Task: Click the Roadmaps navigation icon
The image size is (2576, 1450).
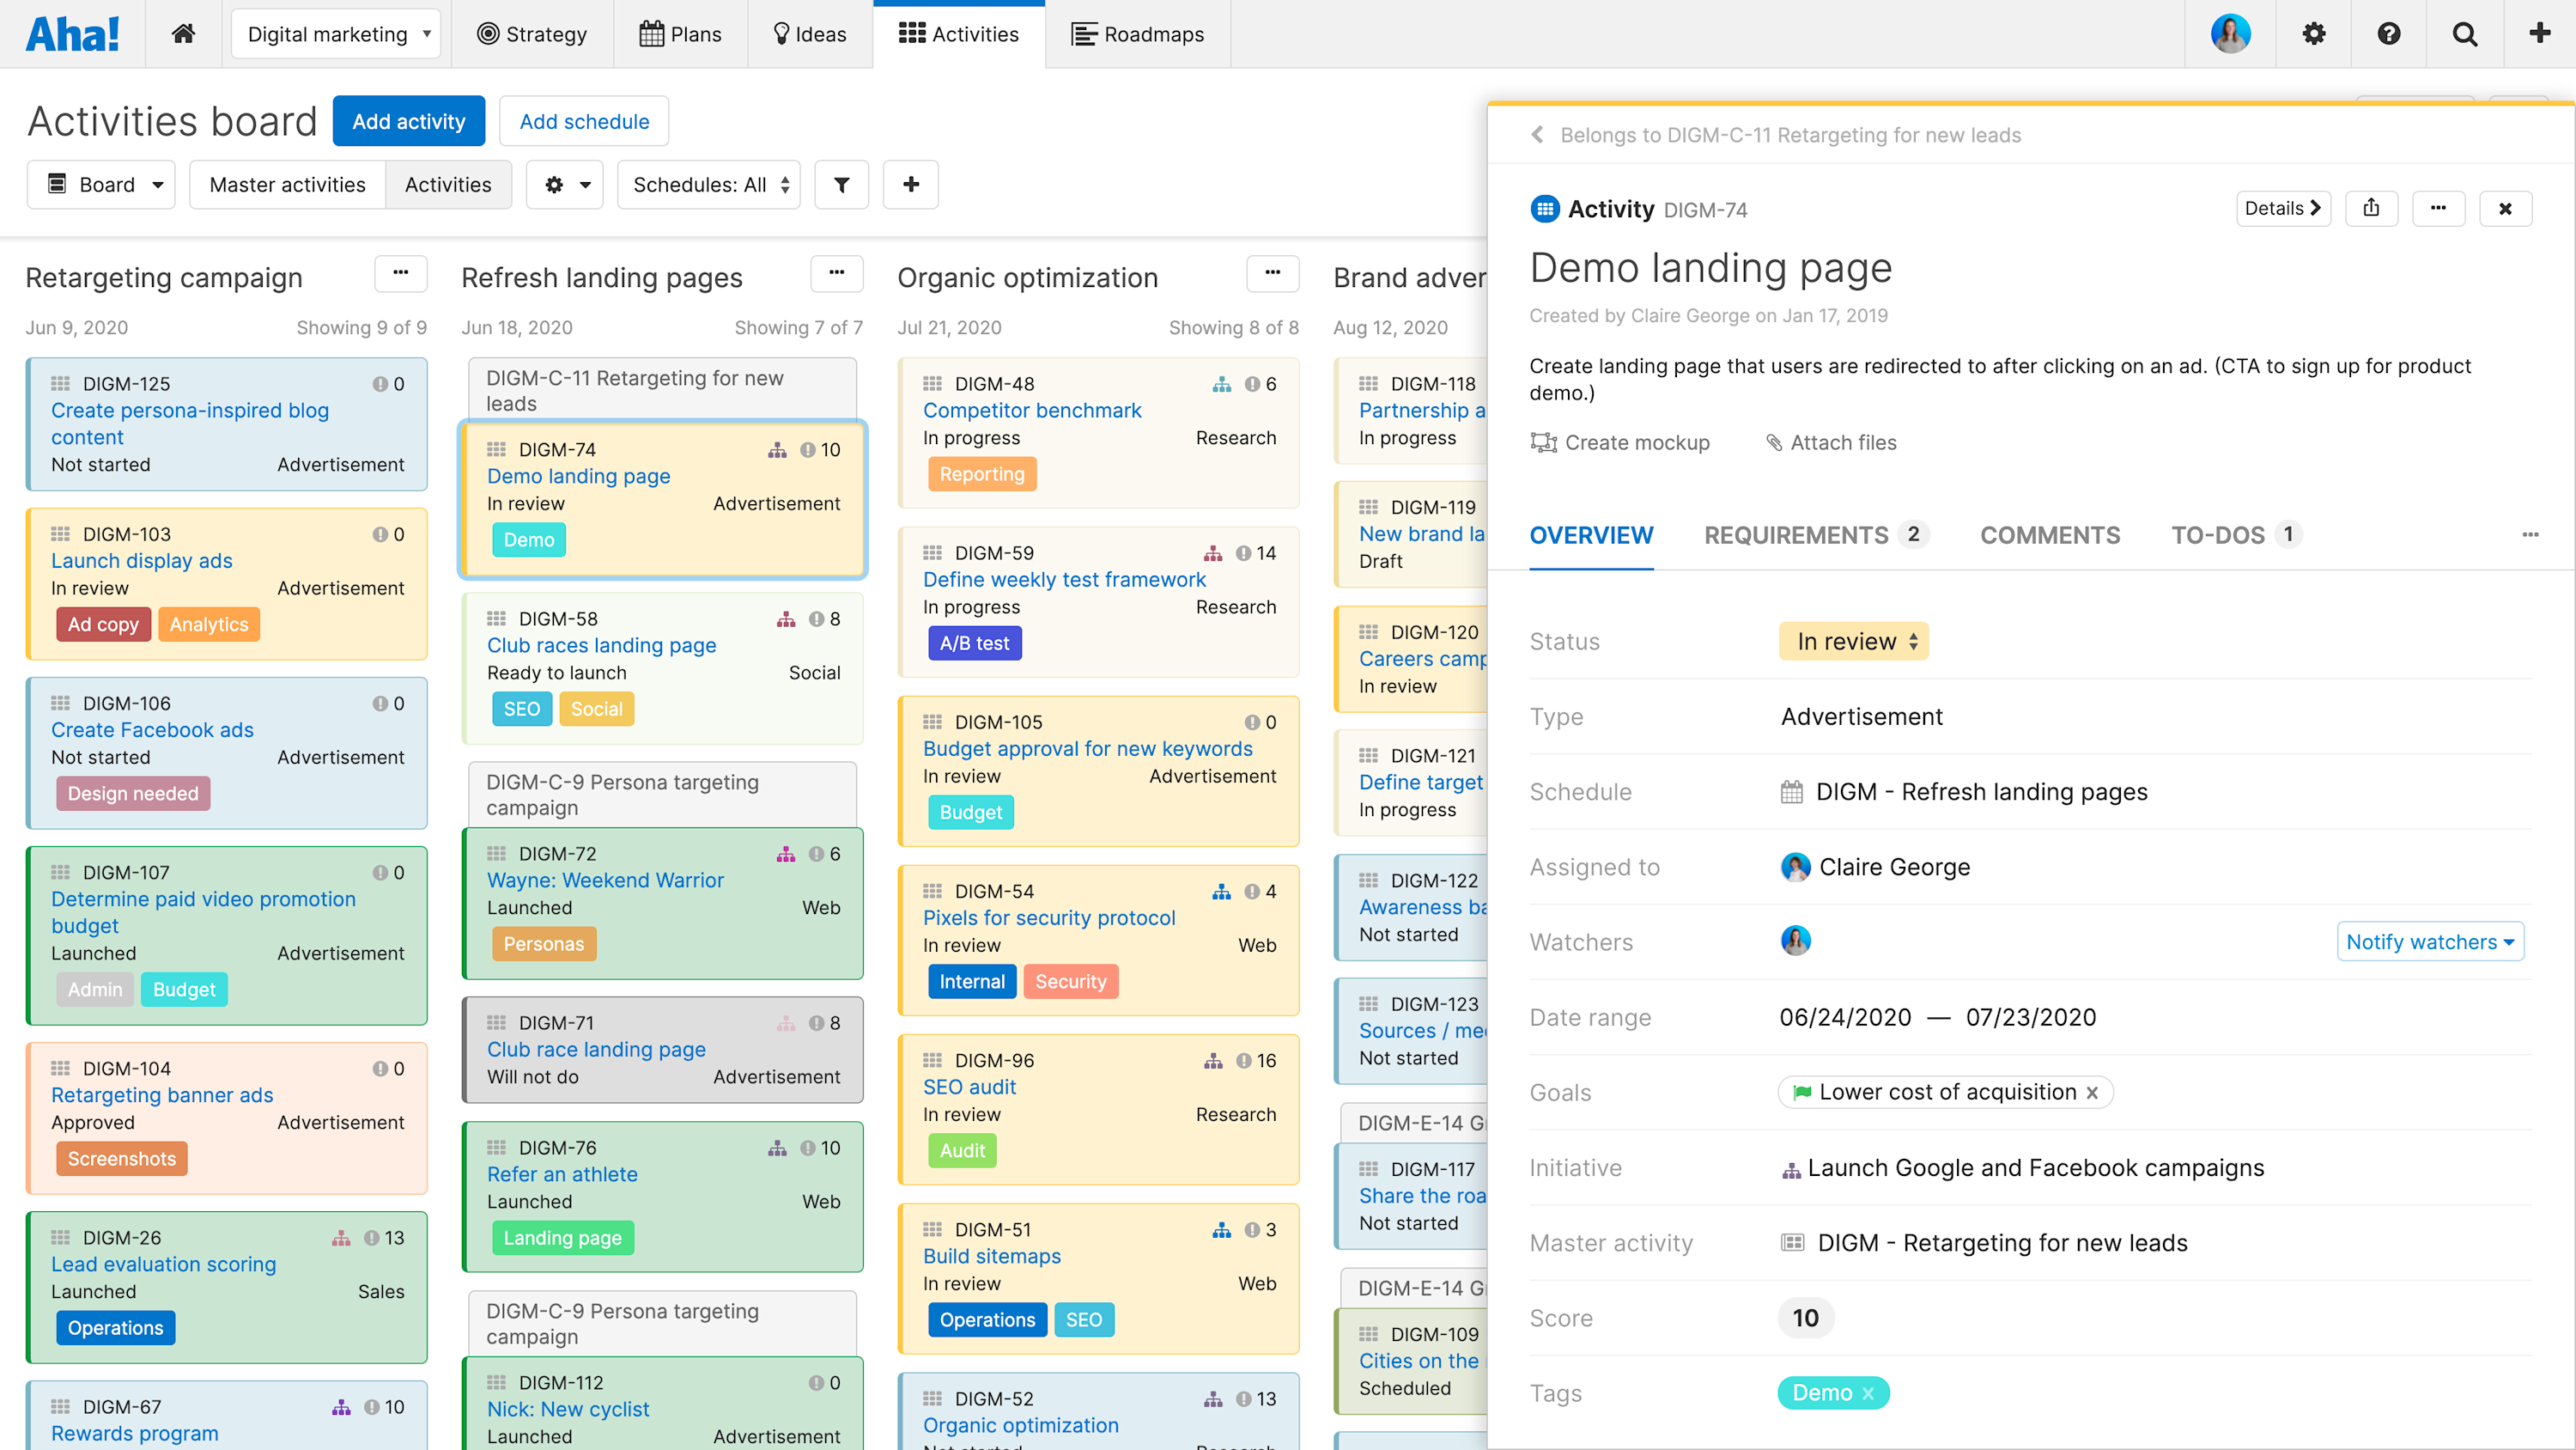Action: coord(1083,32)
